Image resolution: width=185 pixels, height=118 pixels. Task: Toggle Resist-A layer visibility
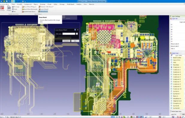172,96
